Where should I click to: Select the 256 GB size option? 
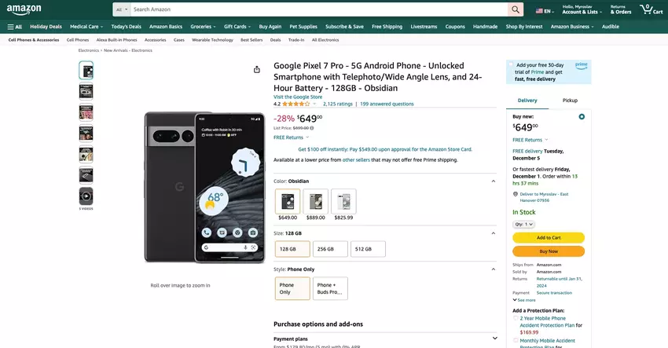click(329, 249)
